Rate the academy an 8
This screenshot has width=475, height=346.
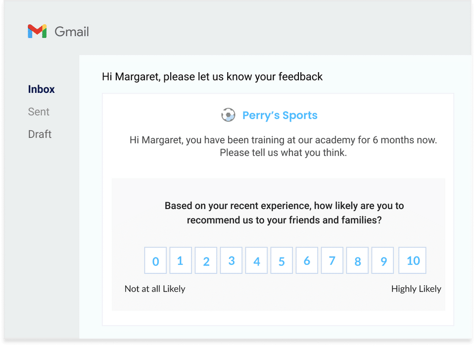pyautogui.click(x=357, y=260)
